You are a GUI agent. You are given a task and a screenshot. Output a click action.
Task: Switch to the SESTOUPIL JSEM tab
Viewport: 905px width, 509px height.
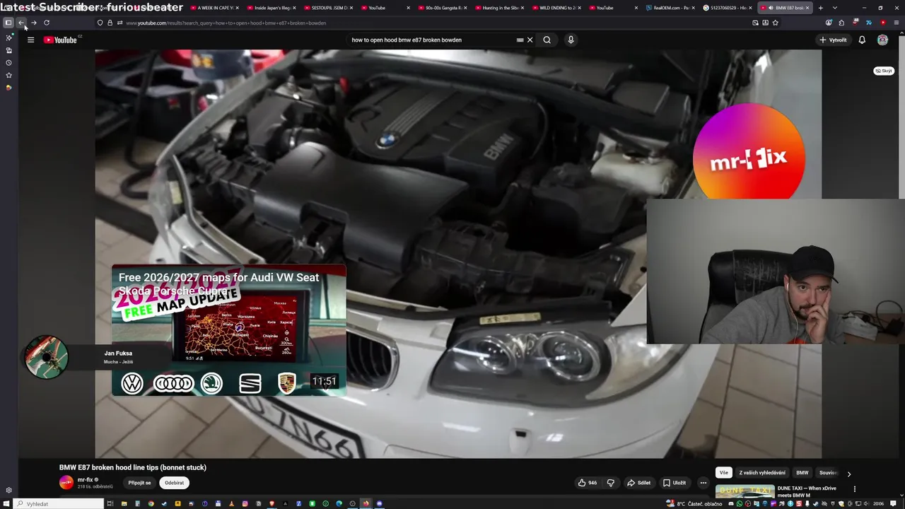tap(327, 8)
